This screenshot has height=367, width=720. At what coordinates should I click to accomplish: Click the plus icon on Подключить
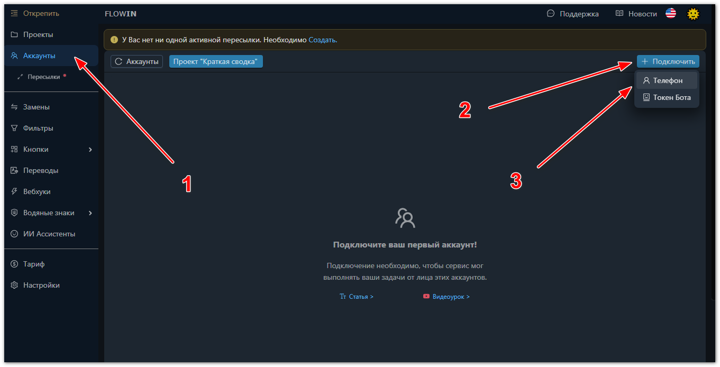[644, 61]
